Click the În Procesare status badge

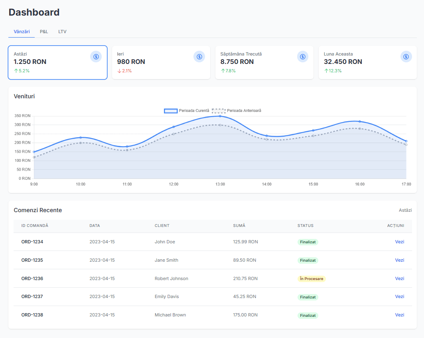click(x=312, y=278)
